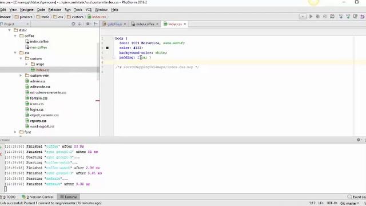Open the Refactor menu
This screenshot has width=366, height=206.
[55, 10]
